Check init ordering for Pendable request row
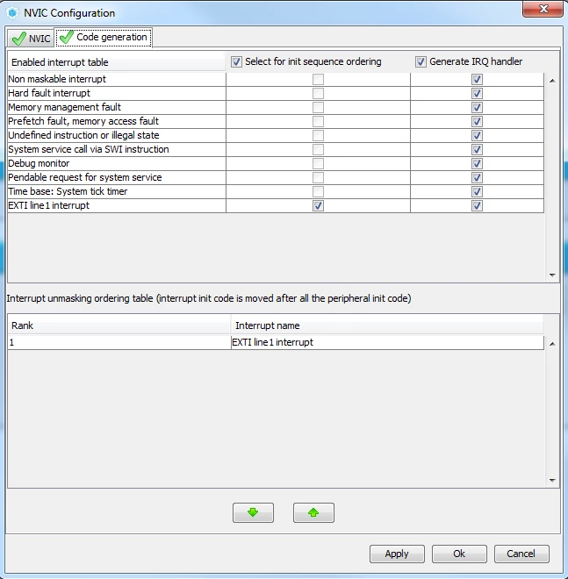568x579 pixels. (318, 177)
